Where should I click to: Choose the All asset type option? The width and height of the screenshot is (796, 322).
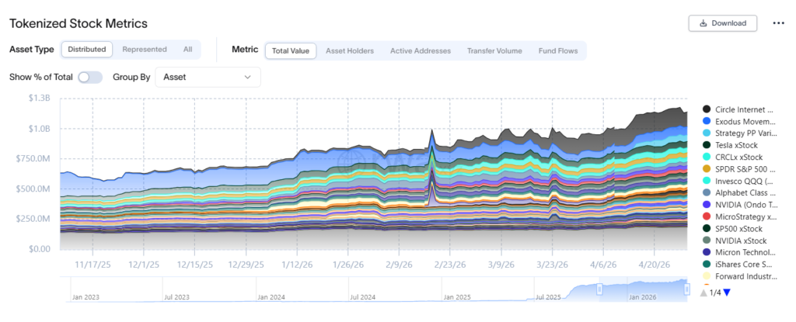188,50
